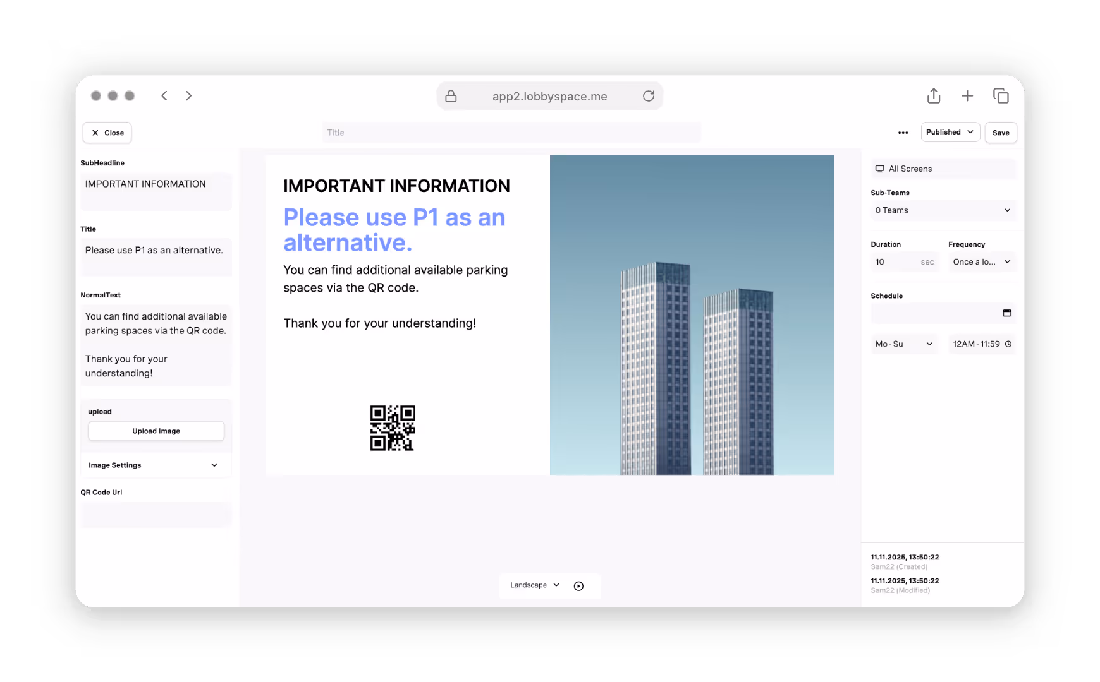Play the slide preview
The height and width of the screenshot is (682, 1100).
coord(578,586)
